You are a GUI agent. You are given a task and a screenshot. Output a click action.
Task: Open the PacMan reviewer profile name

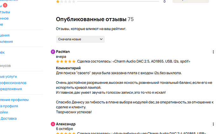pos(63,52)
